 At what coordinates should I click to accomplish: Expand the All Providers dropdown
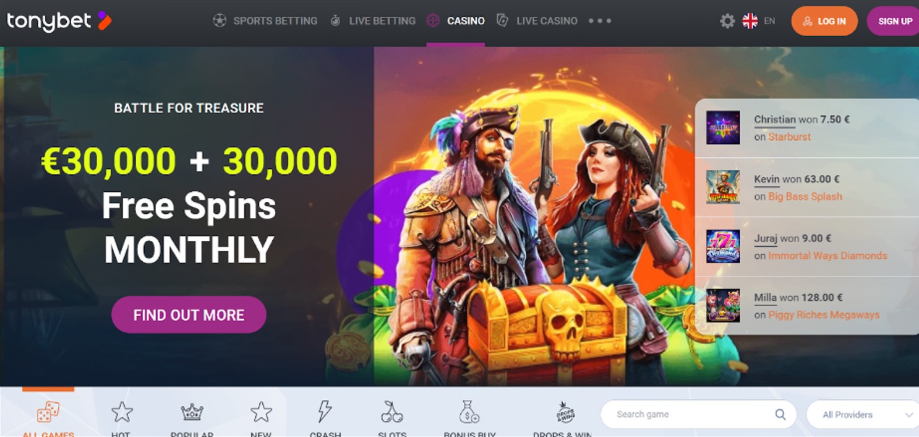point(862,415)
